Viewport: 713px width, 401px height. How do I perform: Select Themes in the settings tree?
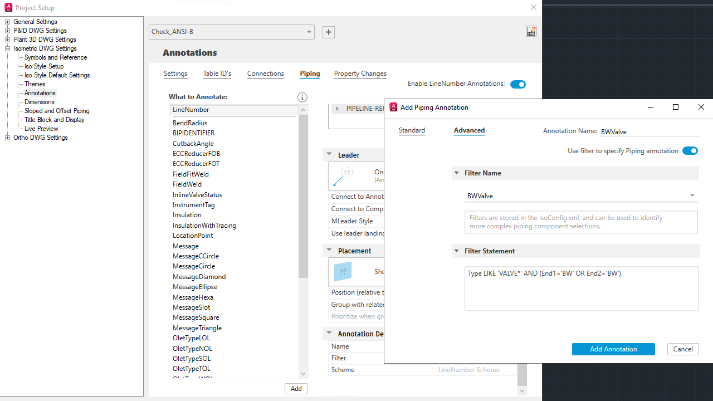click(35, 84)
